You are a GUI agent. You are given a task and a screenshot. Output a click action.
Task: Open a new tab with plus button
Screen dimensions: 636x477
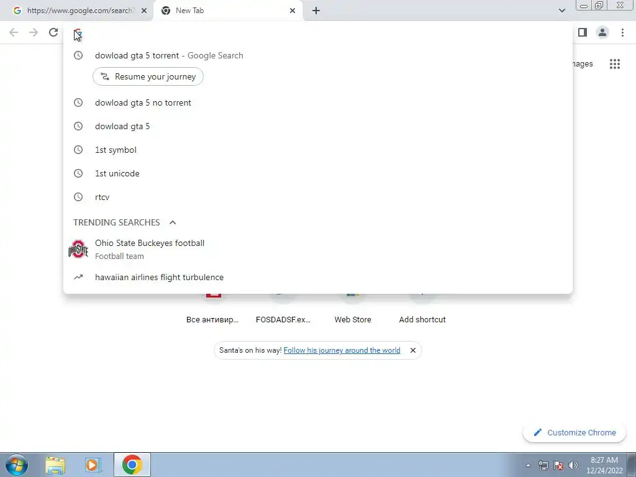click(x=316, y=11)
